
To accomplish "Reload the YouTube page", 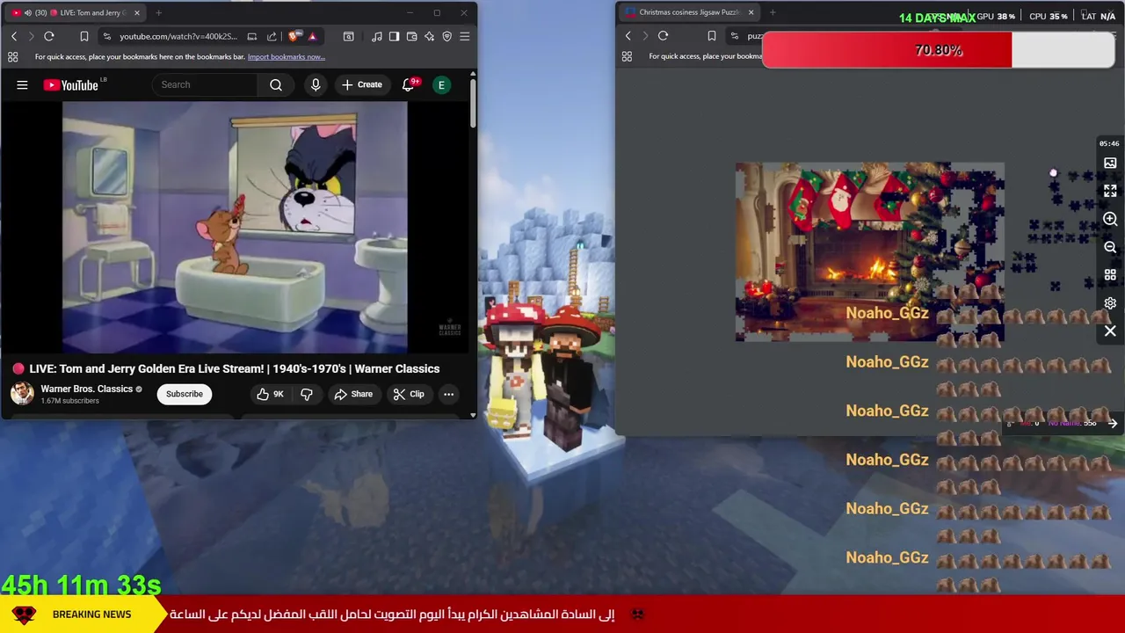I will (x=49, y=36).
